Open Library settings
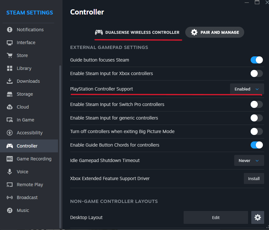The height and width of the screenshot is (230, 269). [29, 68]
